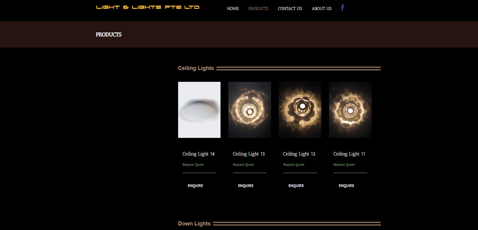The image size is (478, 230).
Task: Open the Ceiling Light 11 product image
Action: coord(350,110)
